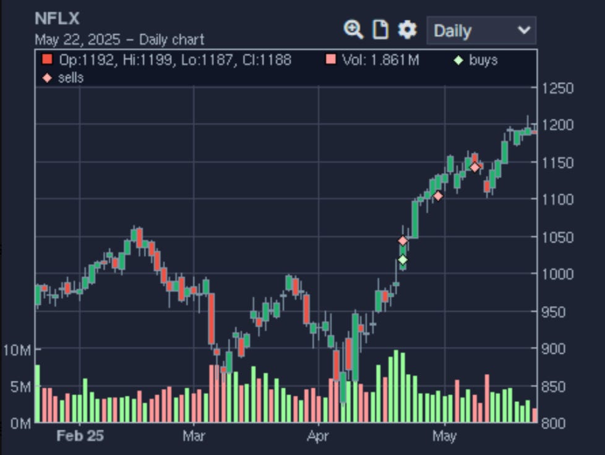
Task: Click the 0M volume axis label
Action: (x=21, y=423)
